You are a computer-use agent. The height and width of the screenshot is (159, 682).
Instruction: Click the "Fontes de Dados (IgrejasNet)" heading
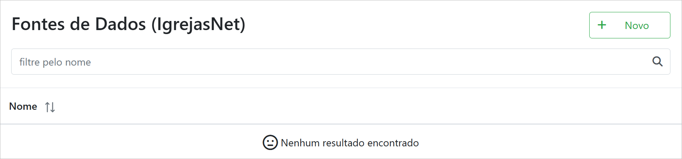coord(129,24)
